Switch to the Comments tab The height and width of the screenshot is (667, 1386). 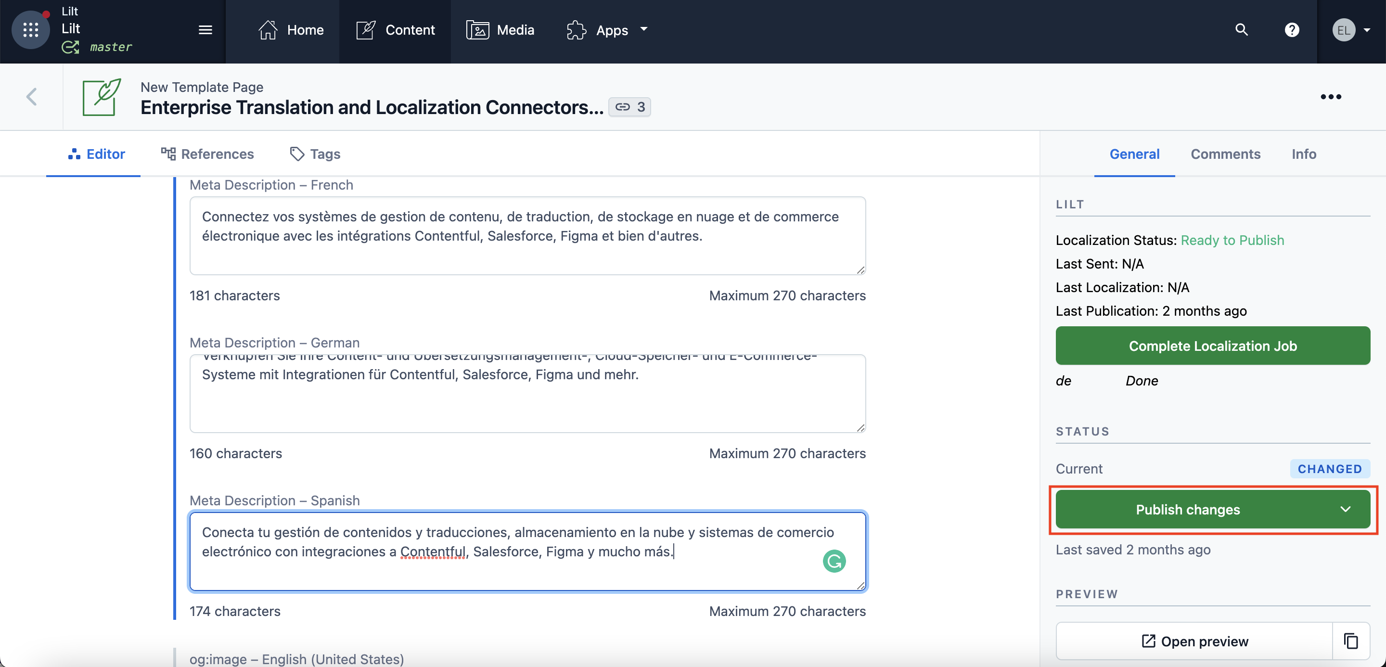1225,154
